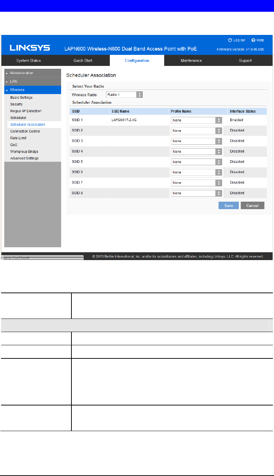Screen dimensions: 274x476
Task: Select Scheduler Association in sidebar
Action: tap(28, 125)
